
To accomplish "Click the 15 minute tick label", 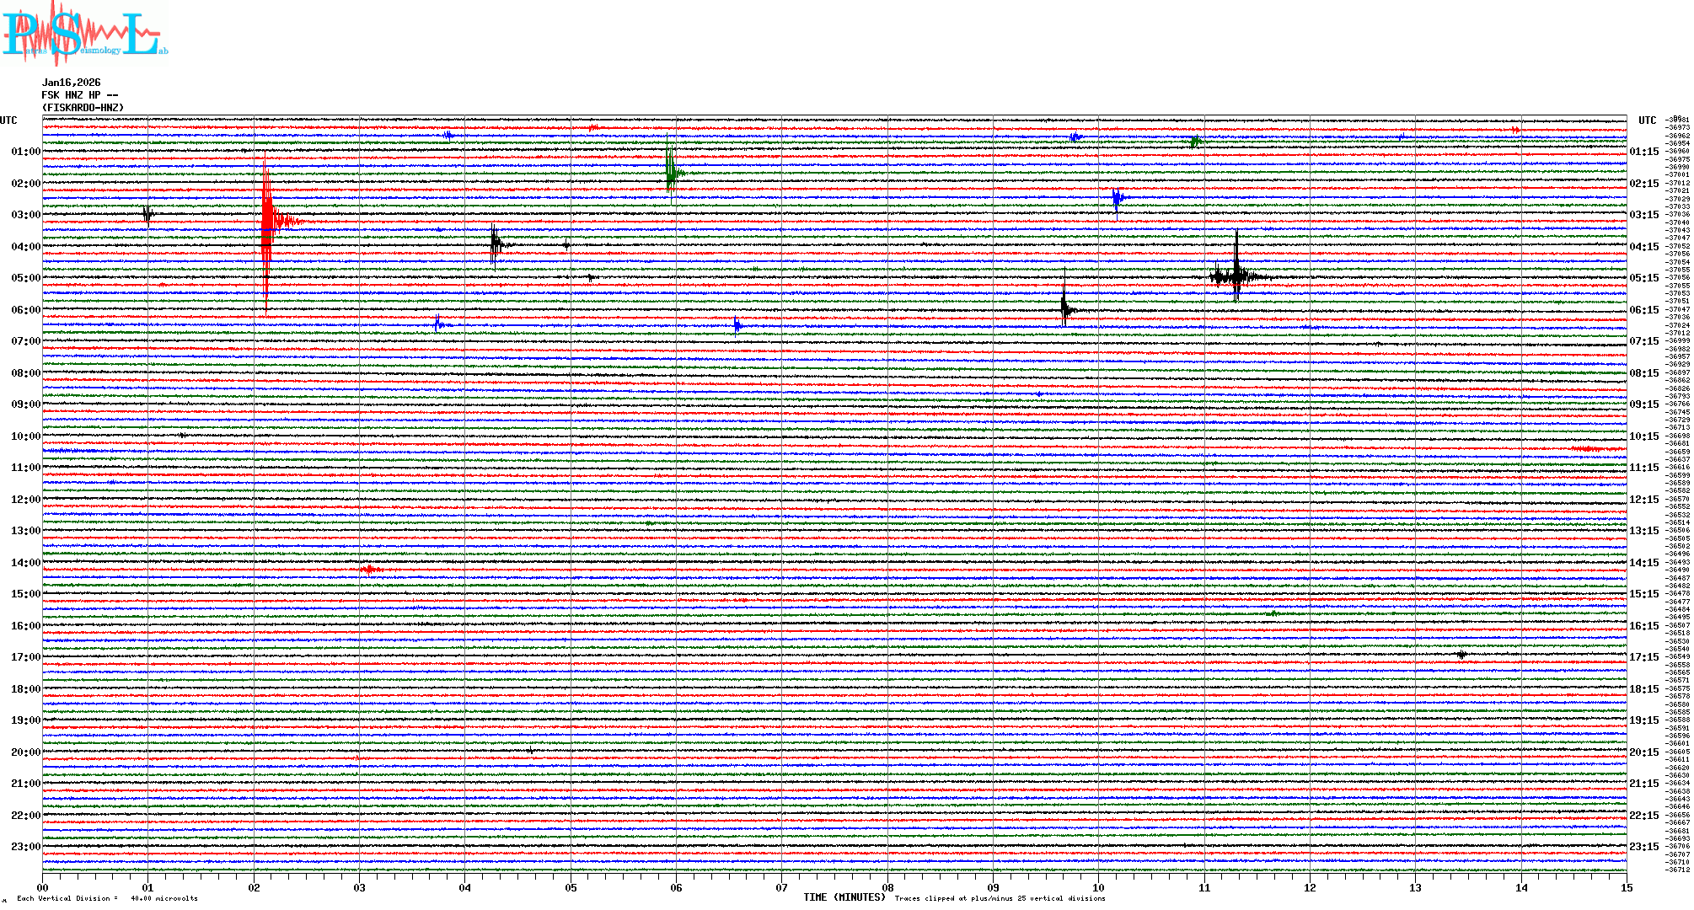I will [x=1627, y=887].
